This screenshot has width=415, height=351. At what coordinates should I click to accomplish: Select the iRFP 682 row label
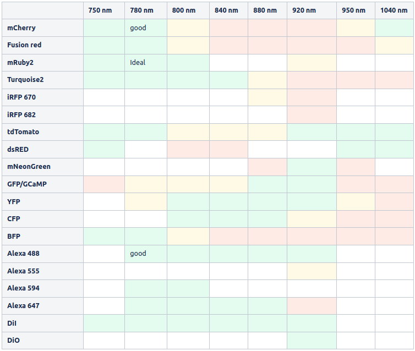[42, 115]
